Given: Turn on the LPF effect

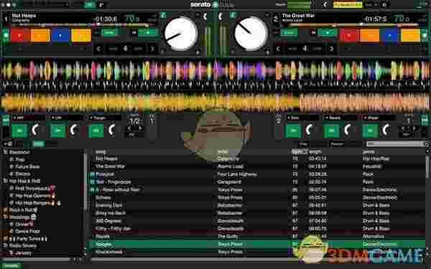Looking at the screenshot, I should coord(57,131).
